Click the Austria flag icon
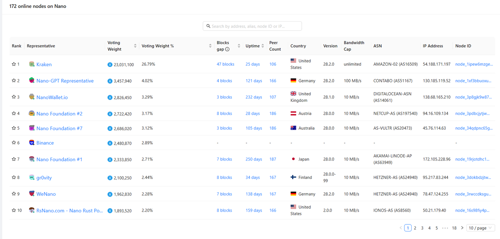Image resolution: width=500 pixels, height=239 pixels. (293, 113)
